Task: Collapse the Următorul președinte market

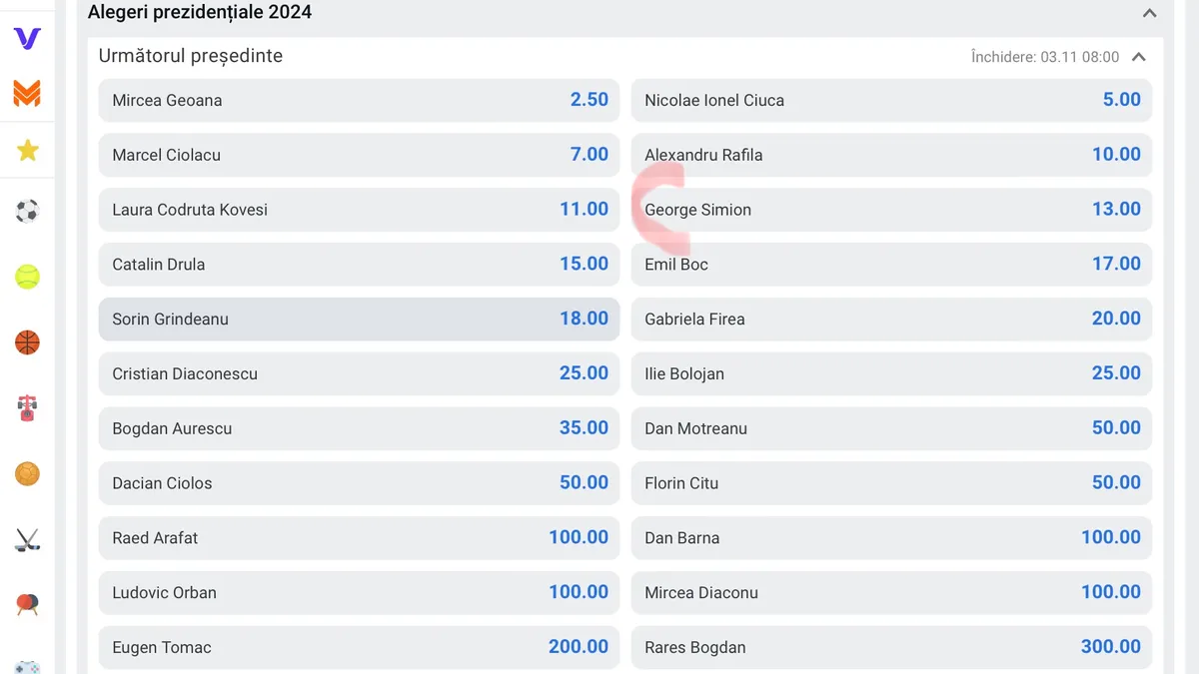Action: [x=1138, y=57]
